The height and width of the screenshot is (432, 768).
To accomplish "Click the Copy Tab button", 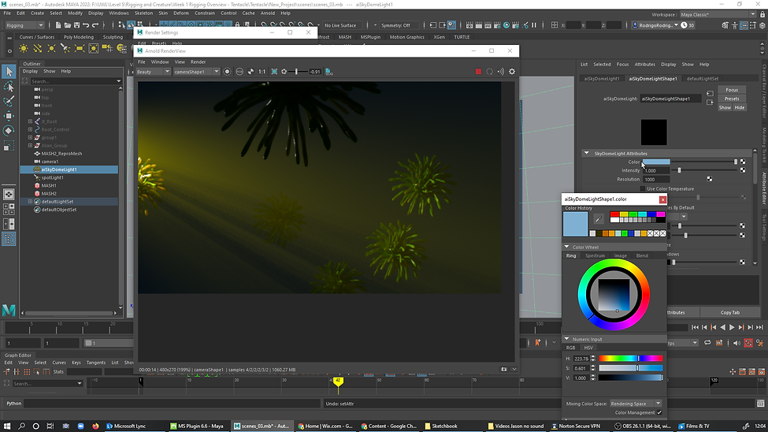I will tap(729, 312).
